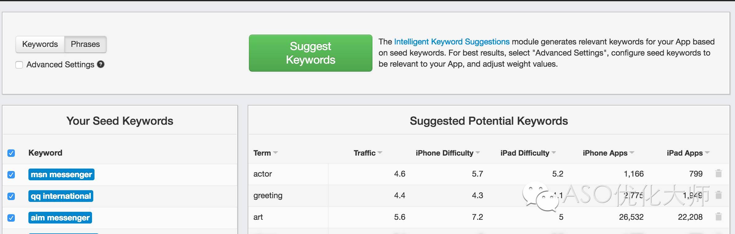This screenshot has width=735, height=234.
Task: Toggle the select-all Keyword header checkbox
Action: [11, 153]
